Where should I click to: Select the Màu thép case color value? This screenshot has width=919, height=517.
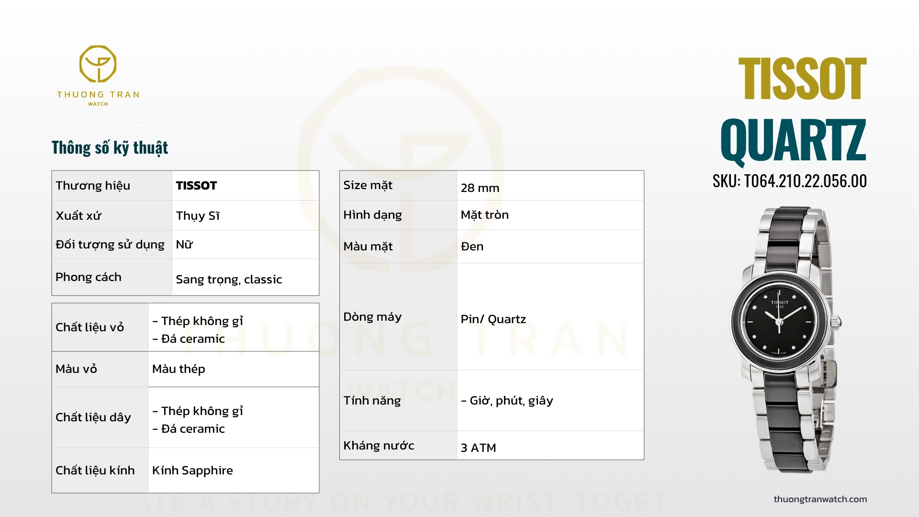[x=179, y=369]
